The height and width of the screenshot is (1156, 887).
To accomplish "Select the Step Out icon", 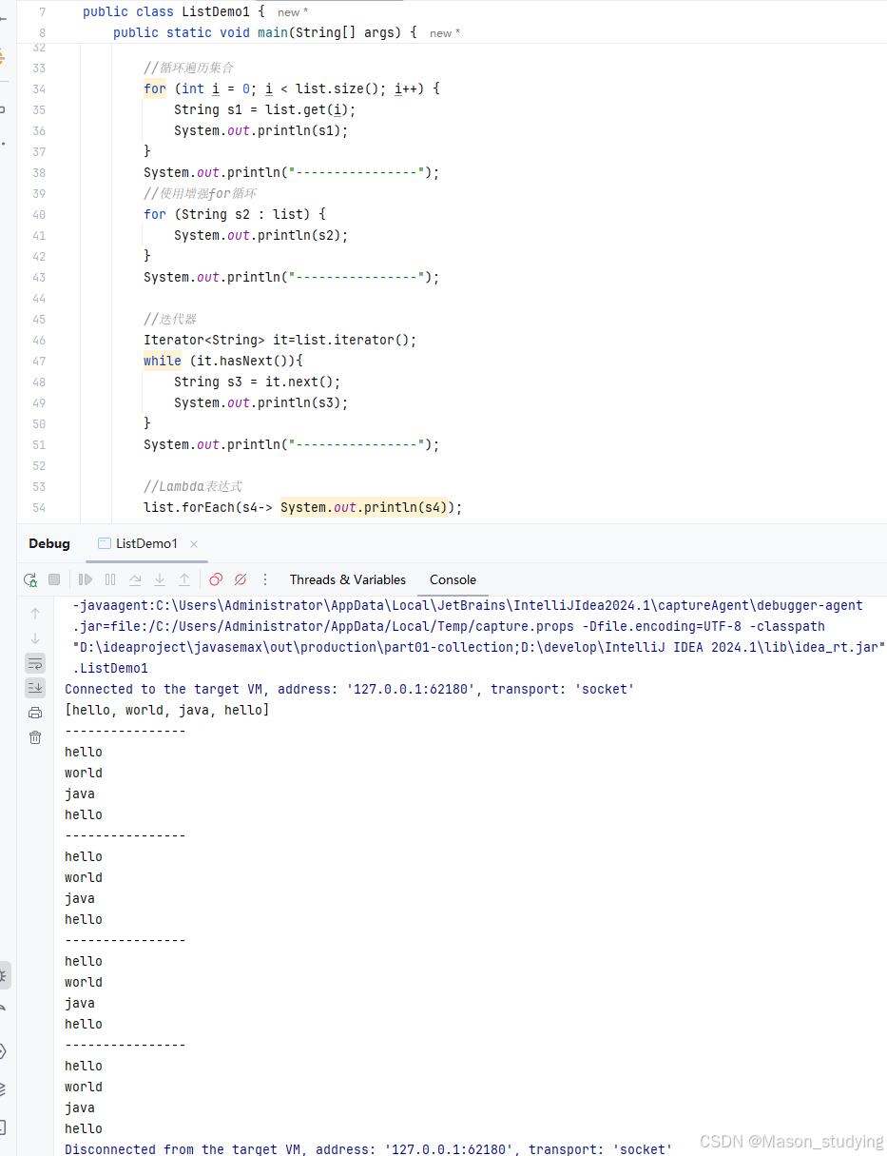I will pos(184,578).
